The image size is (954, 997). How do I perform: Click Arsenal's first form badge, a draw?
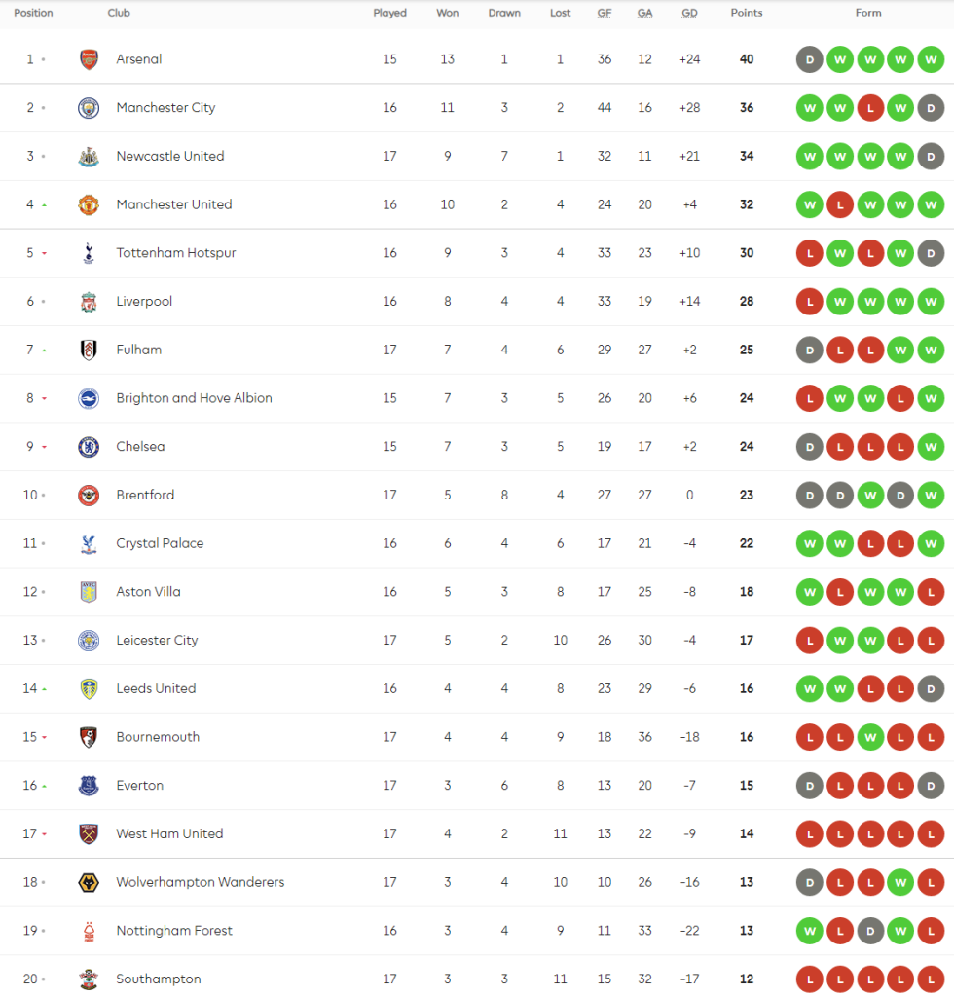(x=808, y=59)
